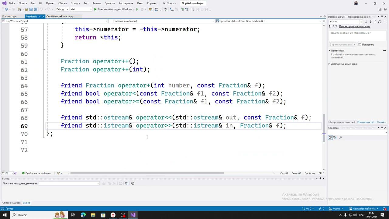Open the x64 platform dropdown

pyautogui.click(x=81, y=9)
